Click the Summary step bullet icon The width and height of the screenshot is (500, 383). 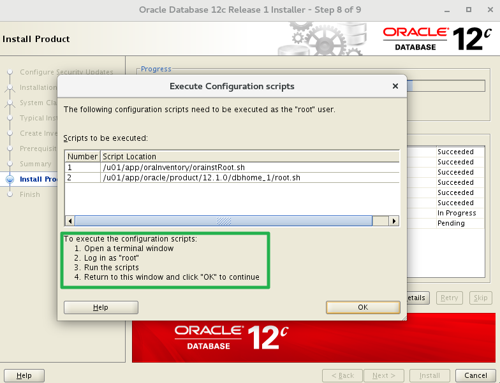coord(10,164)
